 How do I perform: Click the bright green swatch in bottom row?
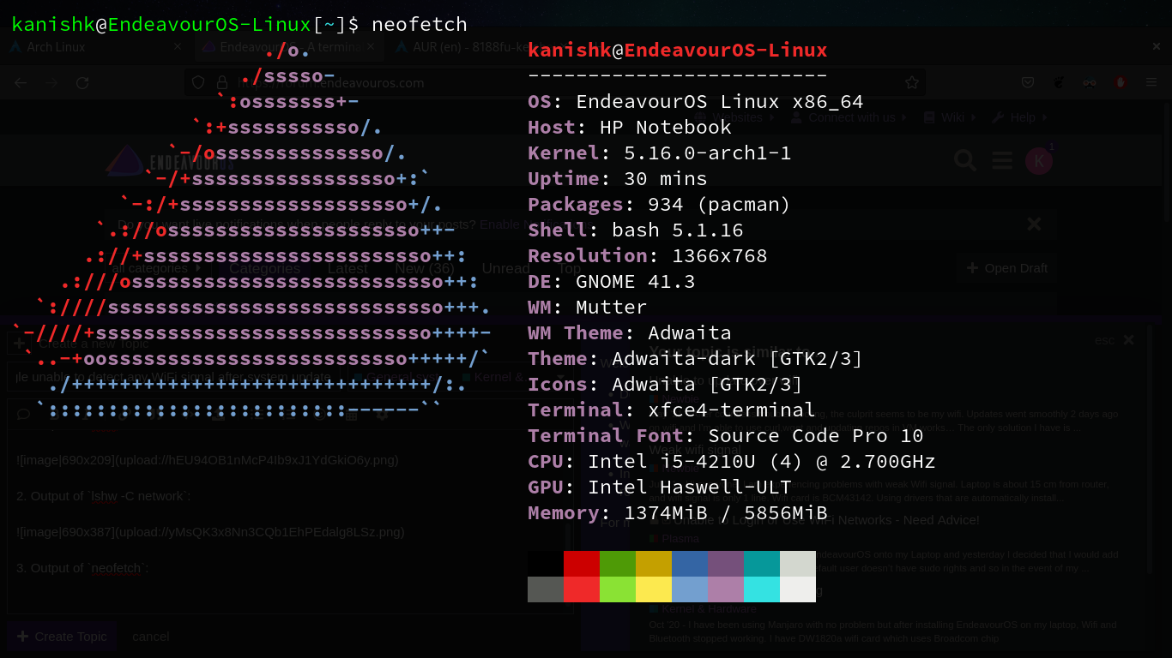click(618, 589)
